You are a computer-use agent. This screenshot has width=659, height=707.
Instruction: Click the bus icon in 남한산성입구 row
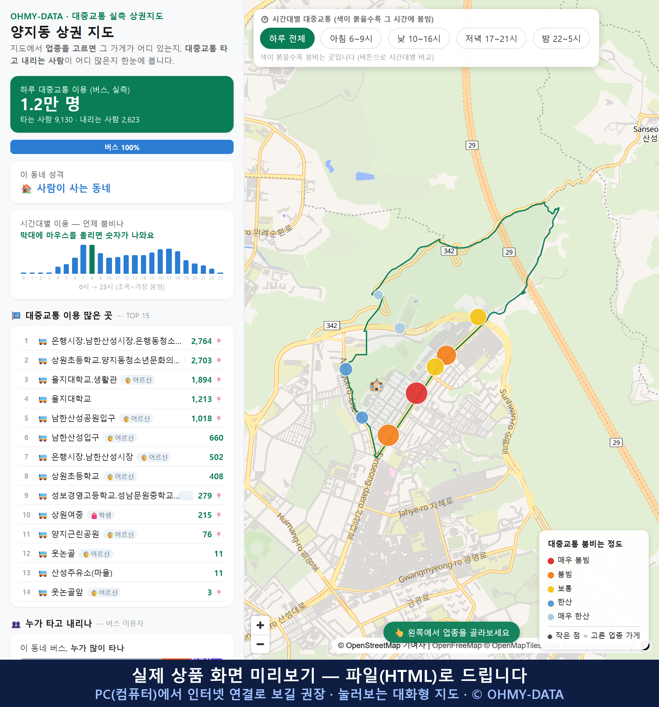(x=42, y=438)
